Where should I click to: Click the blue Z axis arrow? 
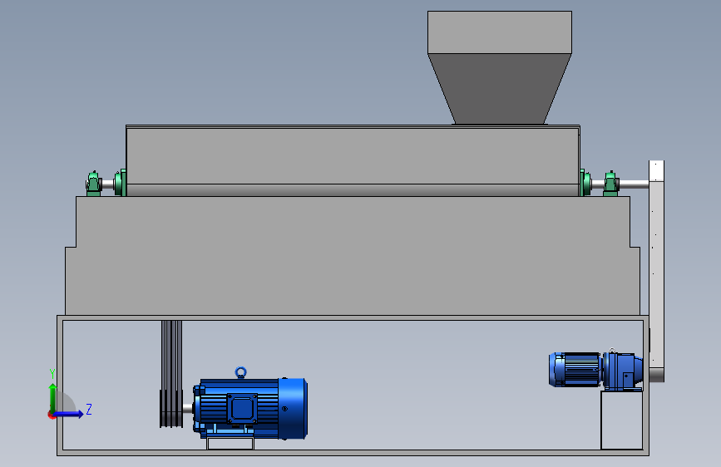pyautogui.click(x=68, y=414)
